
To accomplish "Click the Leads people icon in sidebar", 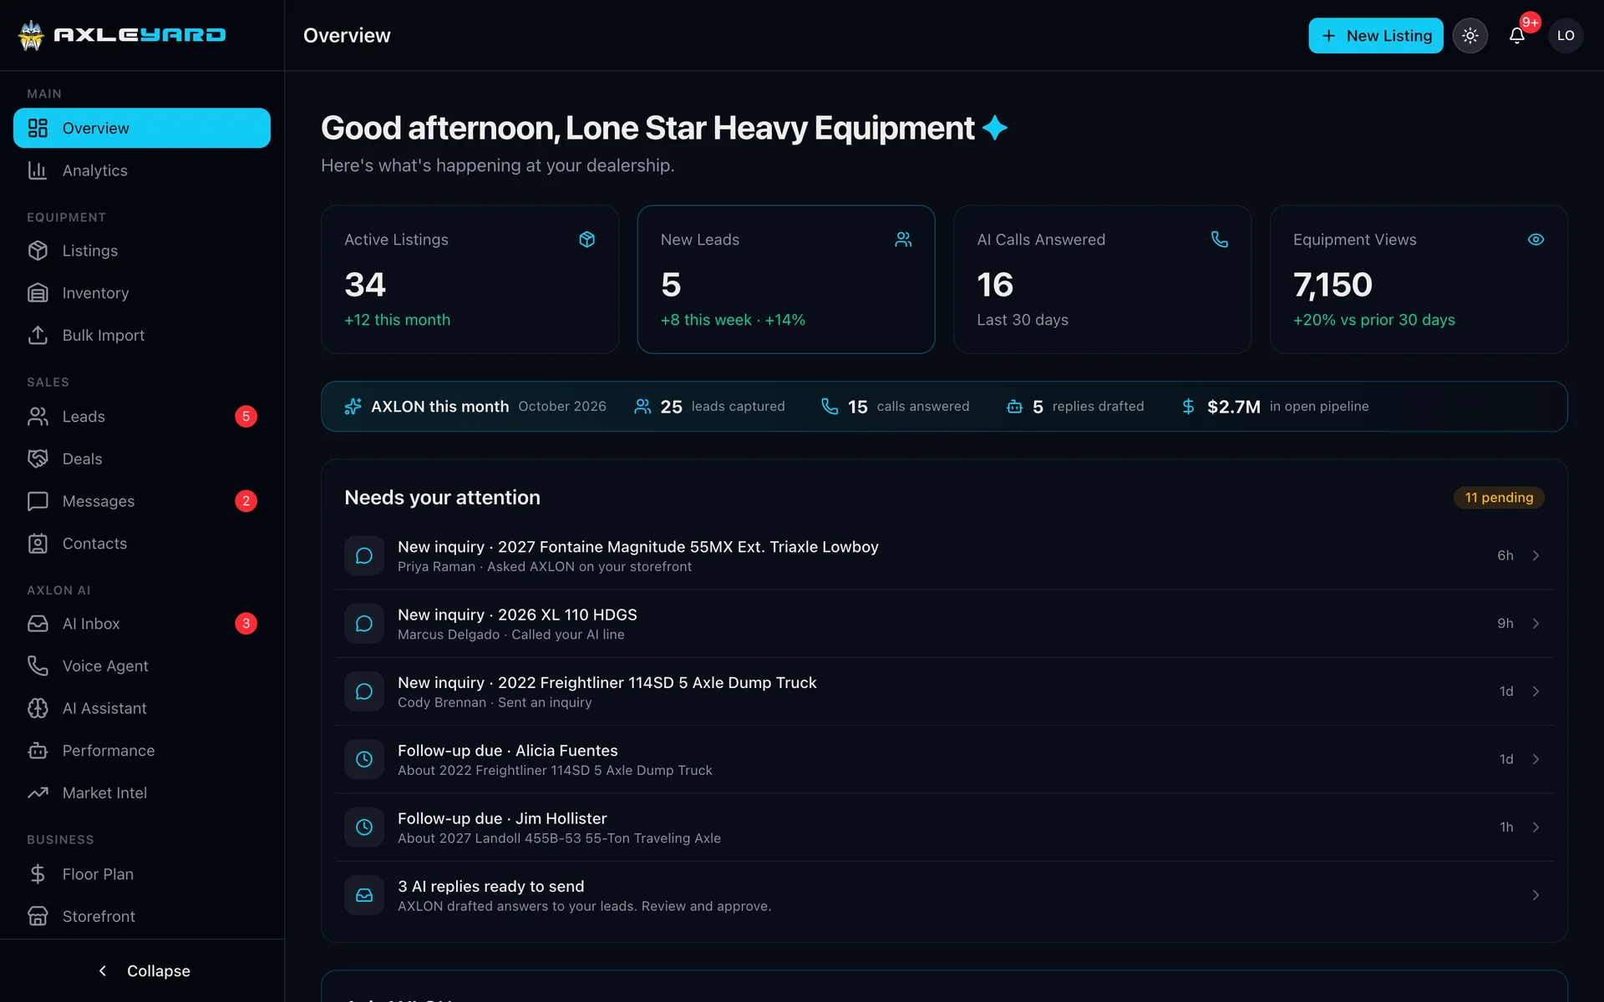I will (x=38, y=417).
